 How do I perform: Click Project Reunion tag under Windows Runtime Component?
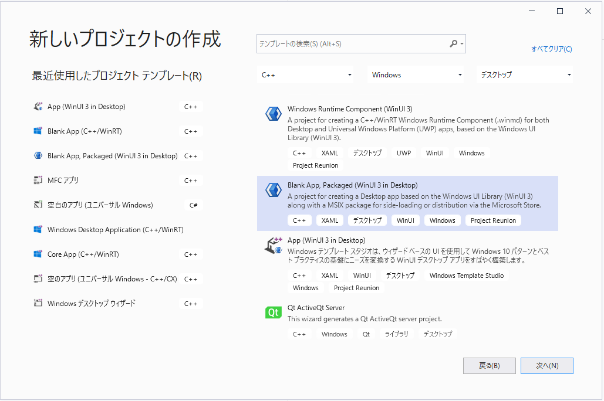click(x=315, y=165)
